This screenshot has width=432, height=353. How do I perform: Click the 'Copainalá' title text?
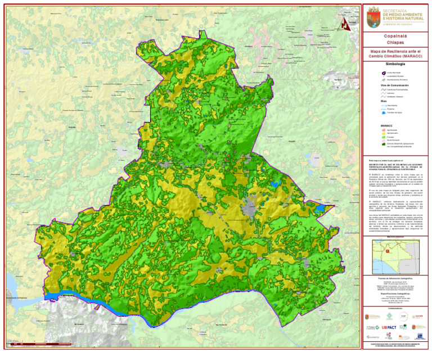(x=395, y=36)
